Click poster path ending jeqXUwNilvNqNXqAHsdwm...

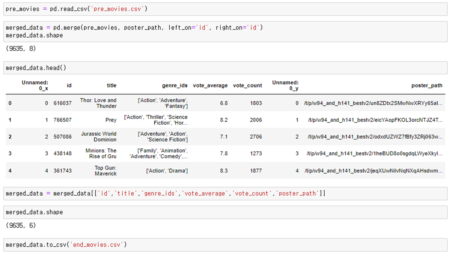pyautogui.click(x=373, y=171)
